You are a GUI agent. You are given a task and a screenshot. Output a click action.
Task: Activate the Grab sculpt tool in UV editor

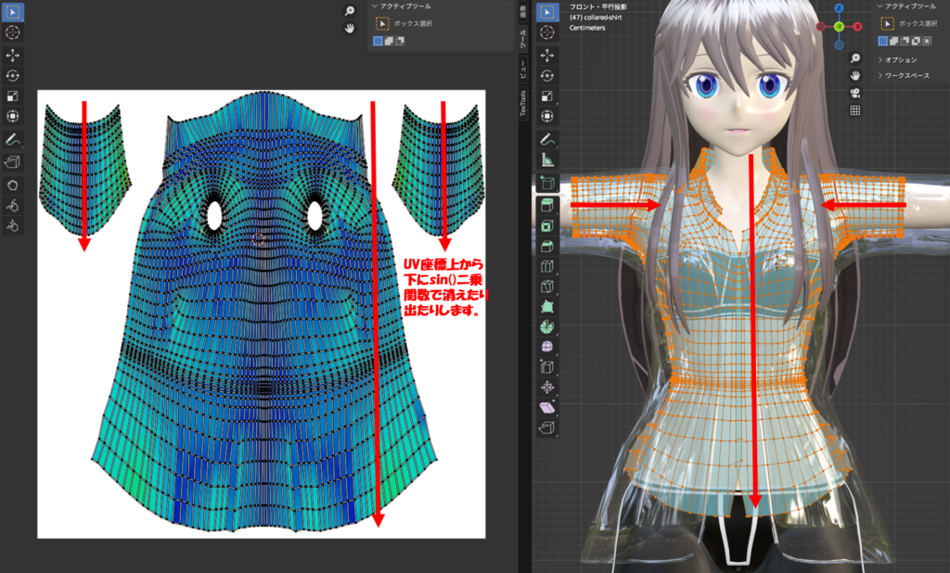point(14,184)
